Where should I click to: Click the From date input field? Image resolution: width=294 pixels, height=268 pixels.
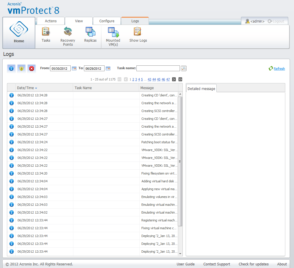(x=60, y=68)
